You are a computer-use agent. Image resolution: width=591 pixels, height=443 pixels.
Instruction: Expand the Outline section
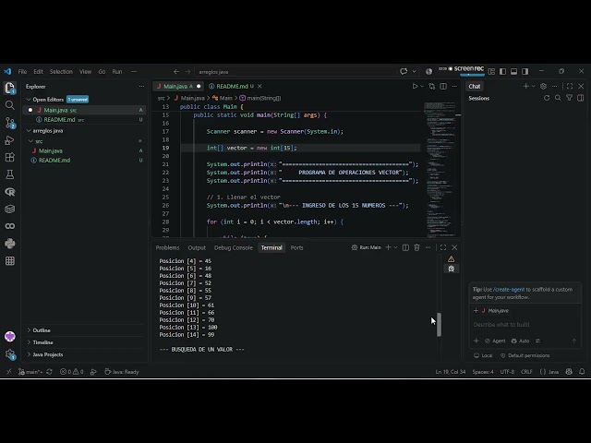[x=29, y=330]
